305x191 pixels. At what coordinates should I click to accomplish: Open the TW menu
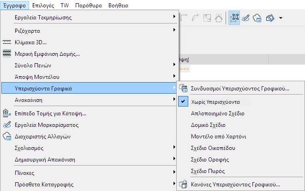coord(65,6)
